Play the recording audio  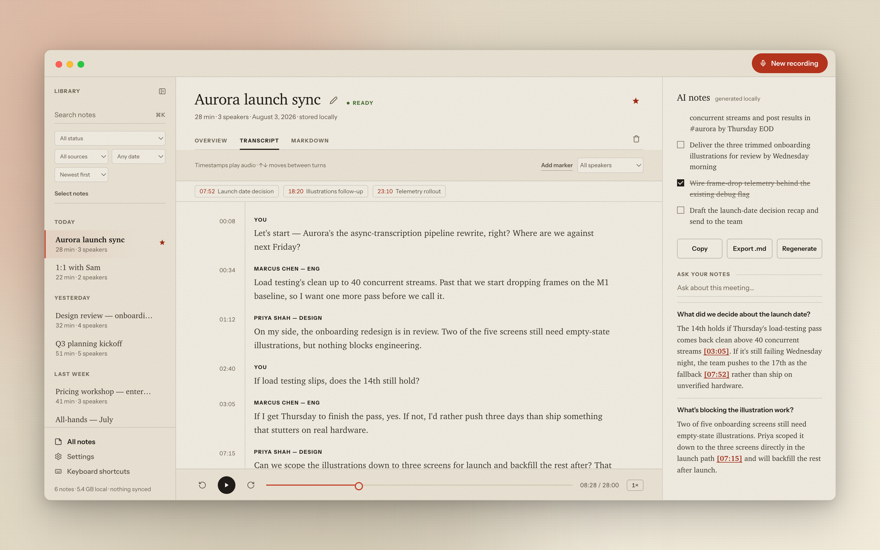(226, 485)
